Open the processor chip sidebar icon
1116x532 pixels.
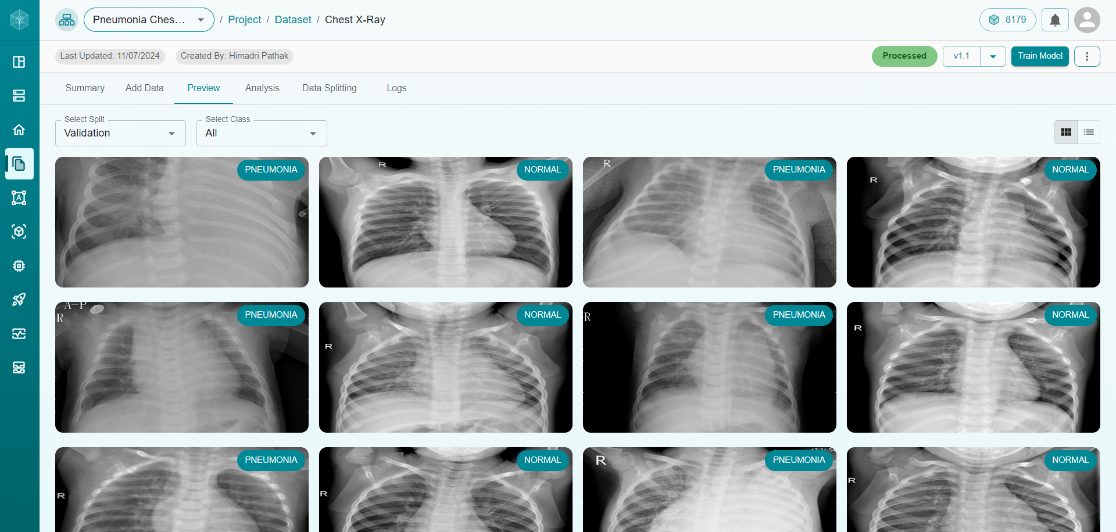tap(19, 265)
